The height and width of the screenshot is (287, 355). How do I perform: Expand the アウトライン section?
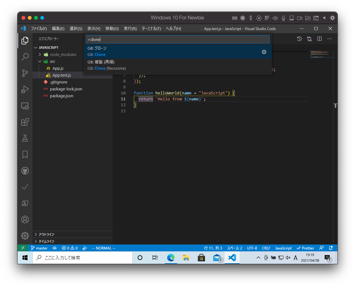[46, 234]
